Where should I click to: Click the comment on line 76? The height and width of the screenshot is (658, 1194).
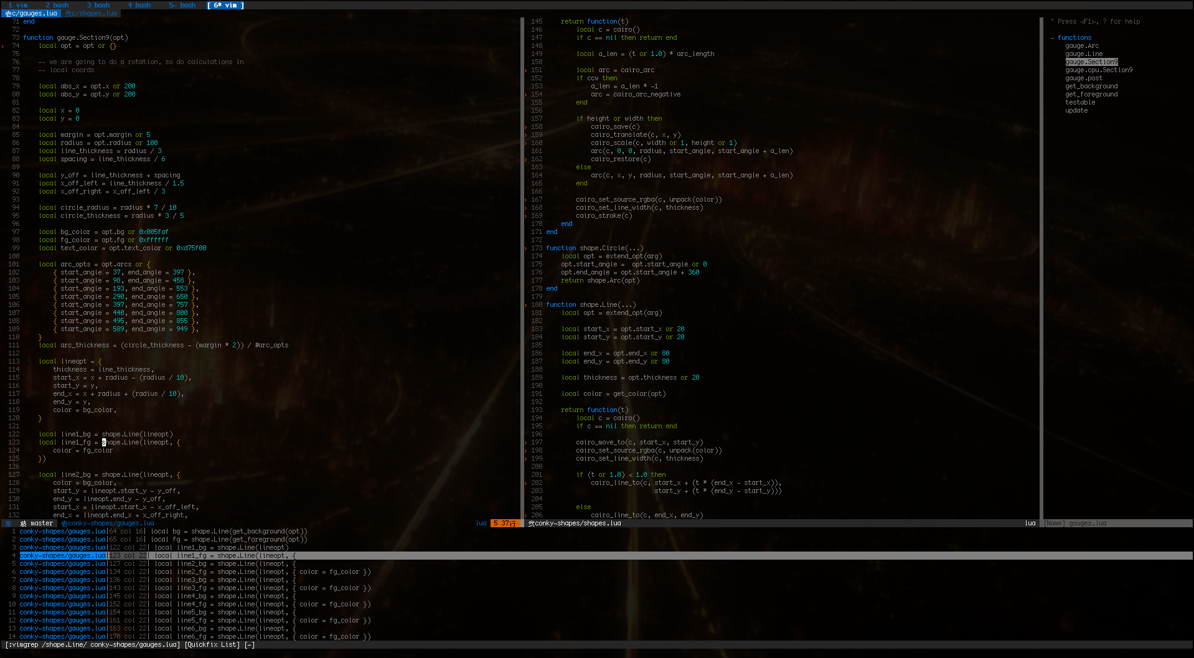click(x=141, y=62)
